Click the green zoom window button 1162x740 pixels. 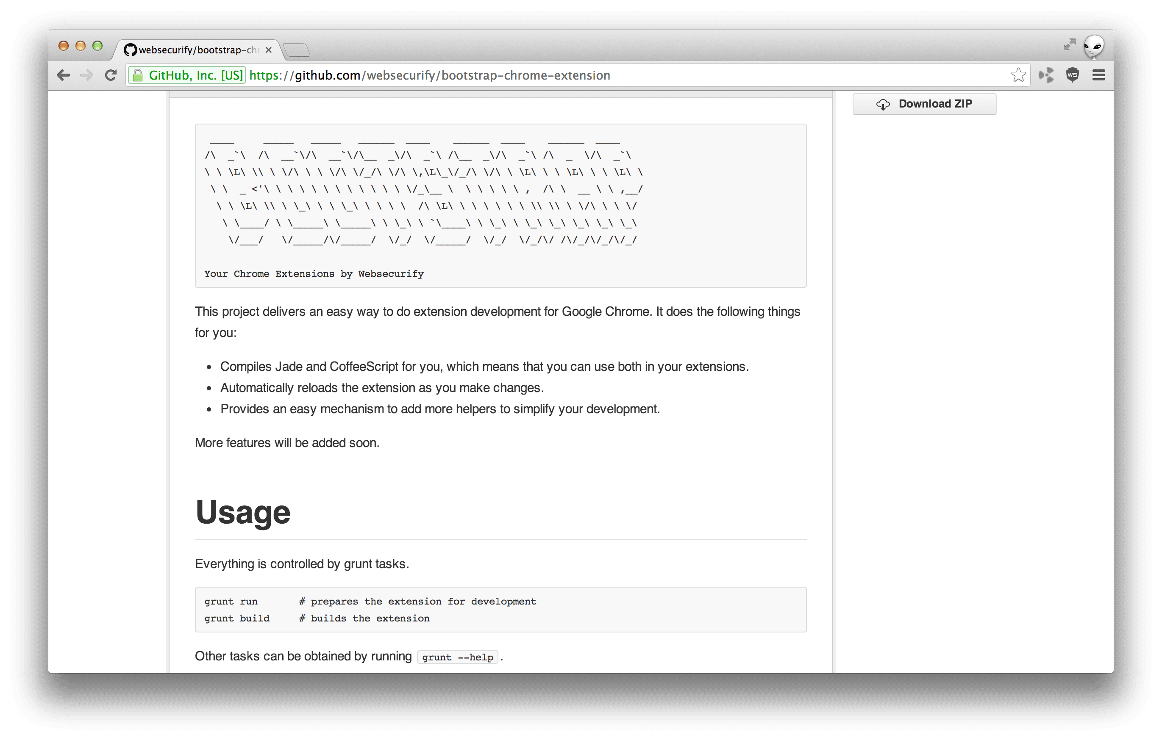point(97,46)
